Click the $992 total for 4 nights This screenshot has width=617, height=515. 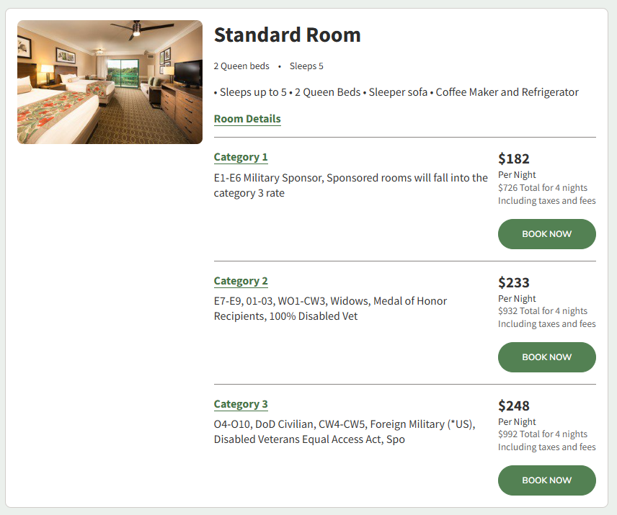[542, 434]
